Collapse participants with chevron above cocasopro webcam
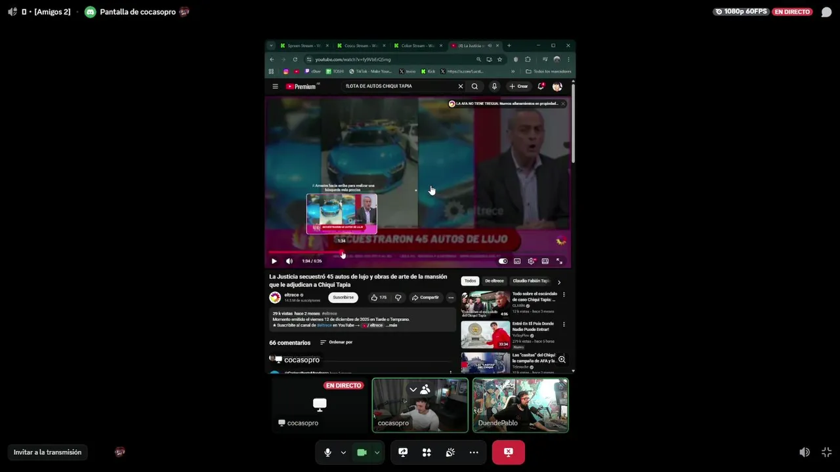This screenshot has width=840, height=472. (413, 389)
